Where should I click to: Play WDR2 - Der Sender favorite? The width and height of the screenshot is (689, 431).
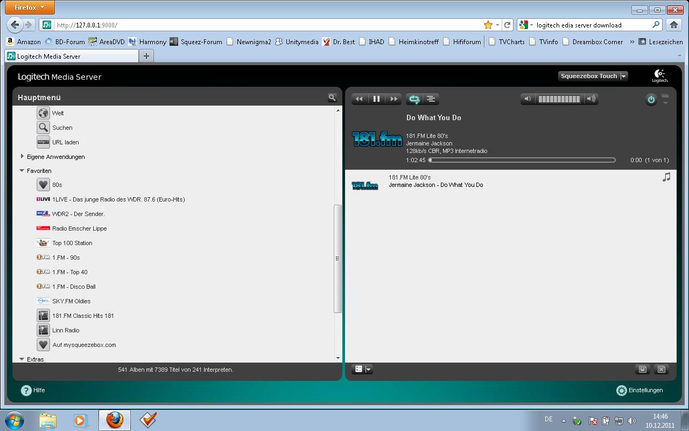tap(78, 214)
